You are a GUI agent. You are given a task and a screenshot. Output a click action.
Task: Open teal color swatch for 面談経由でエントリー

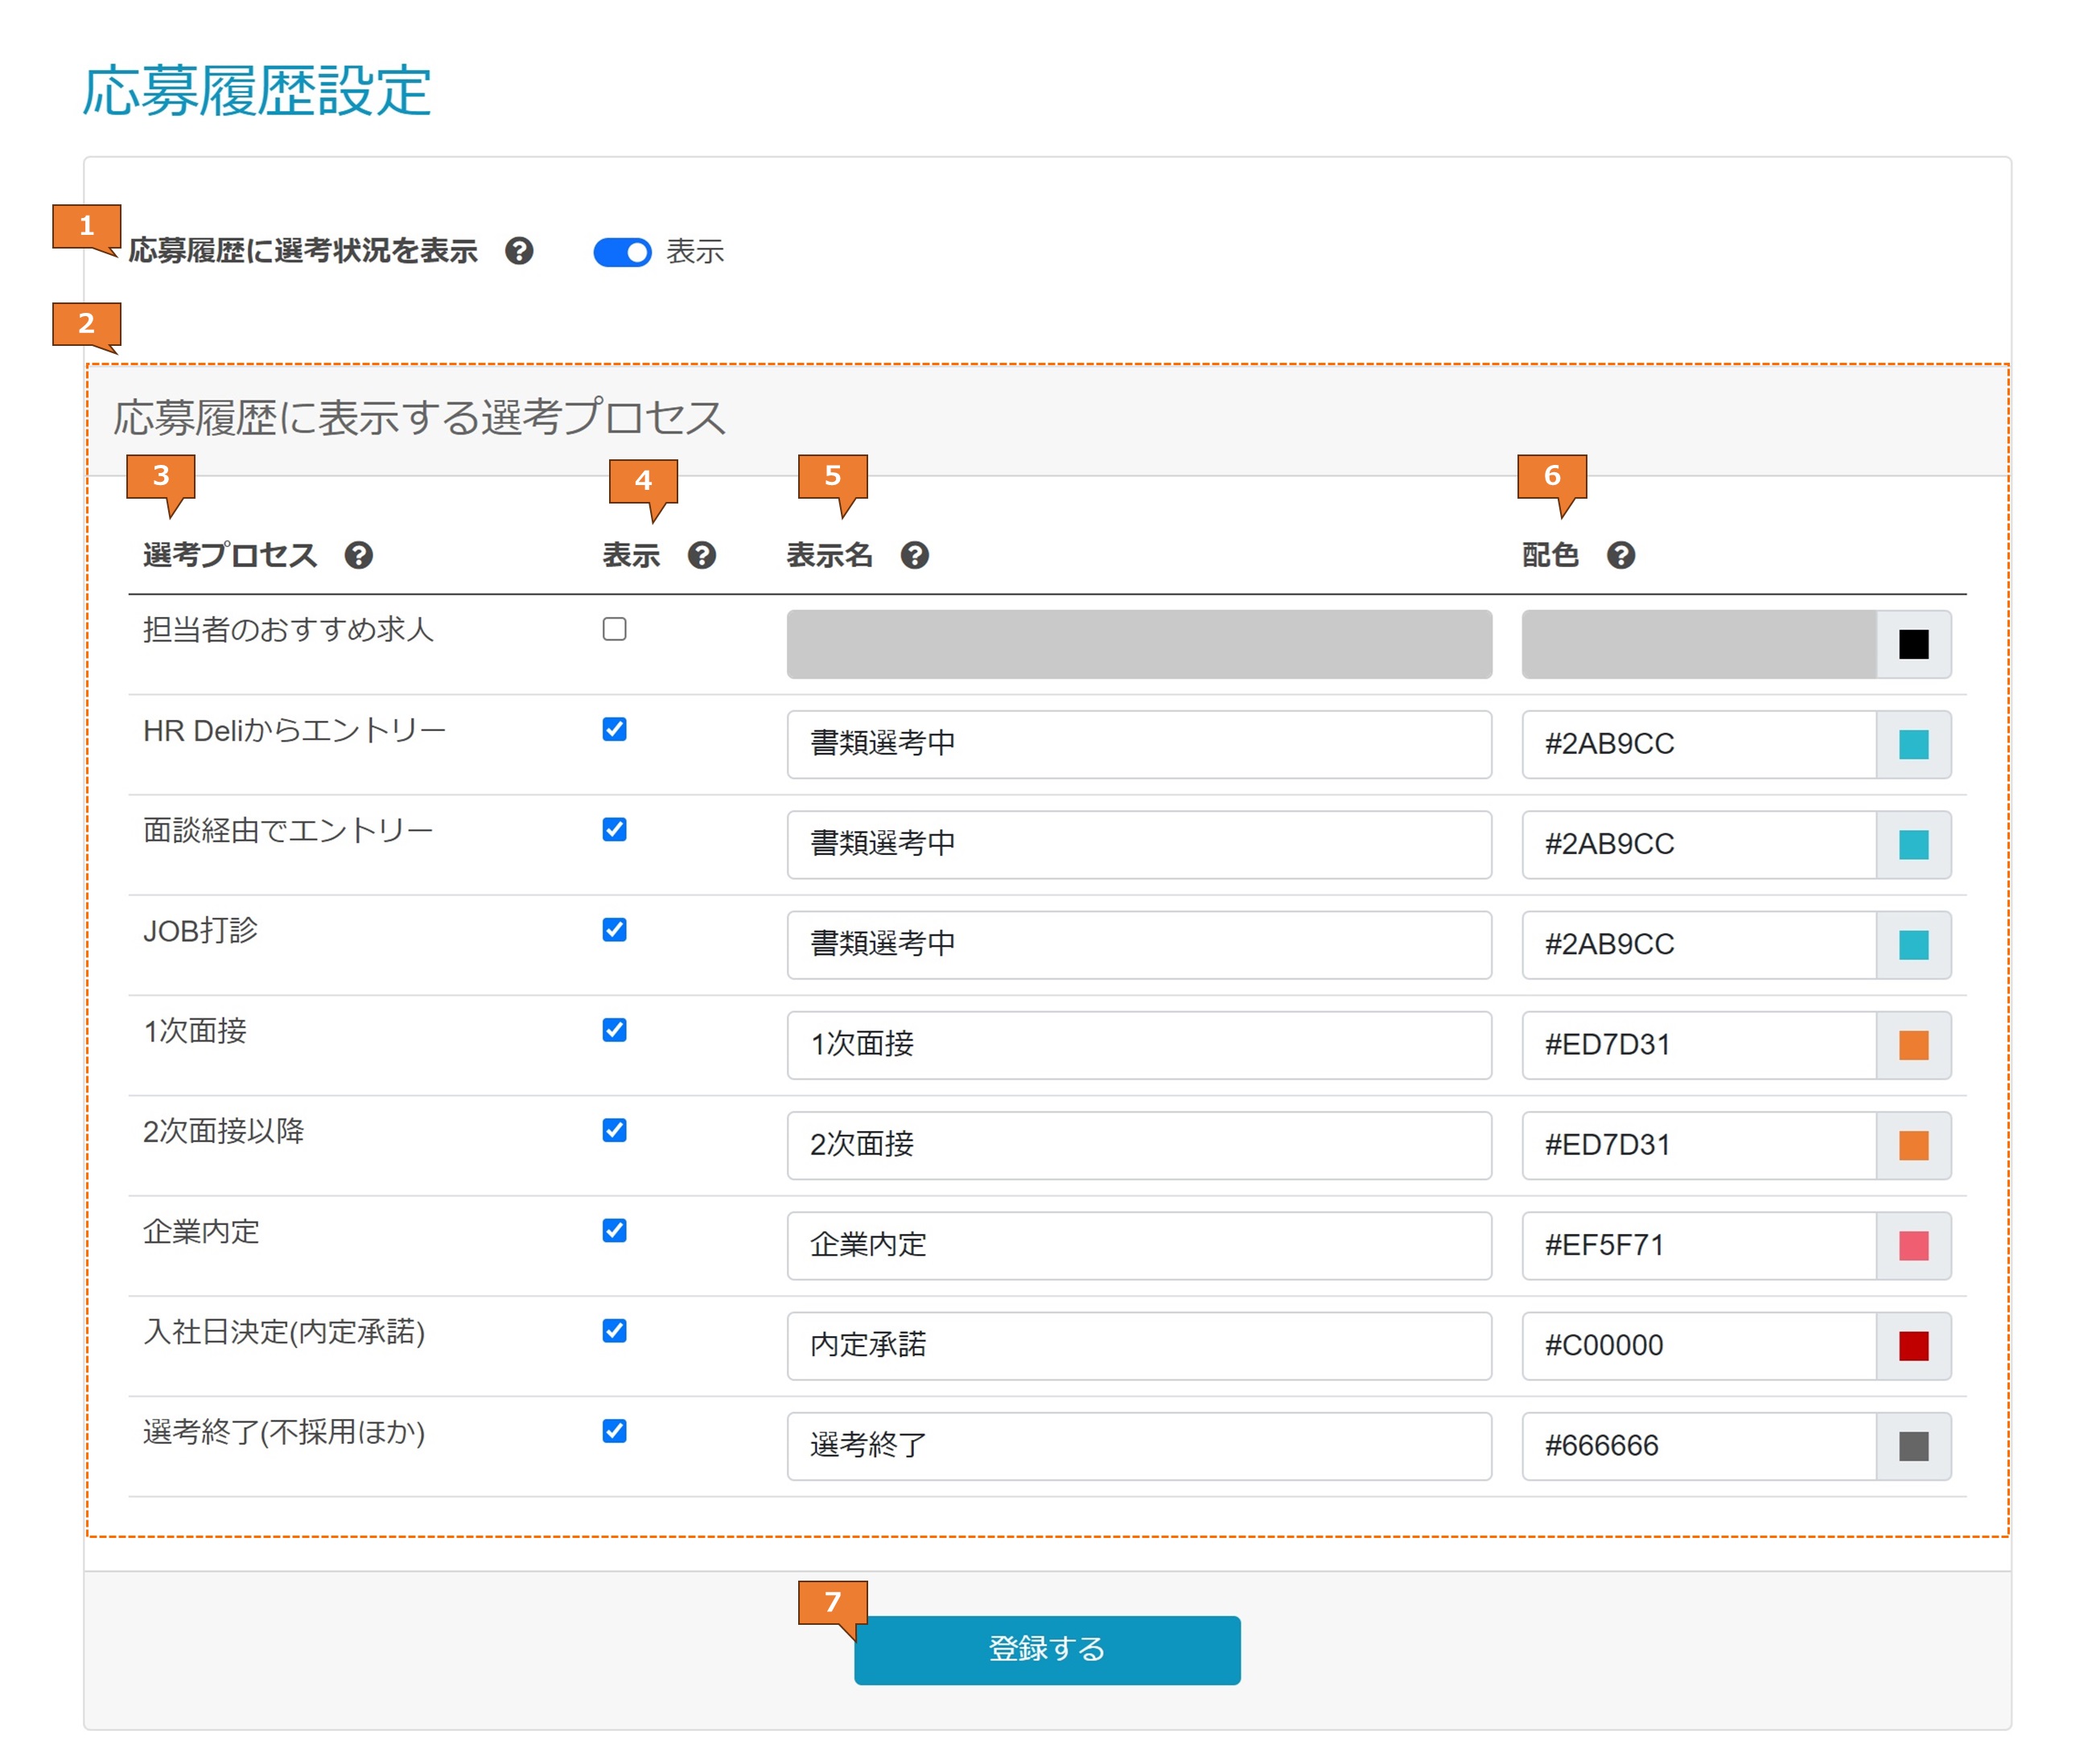[1914, 845]
